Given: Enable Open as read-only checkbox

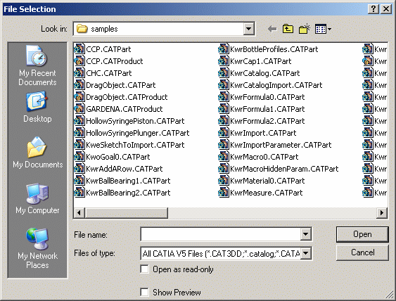Looking at the screenshot, I should [144, 269].
